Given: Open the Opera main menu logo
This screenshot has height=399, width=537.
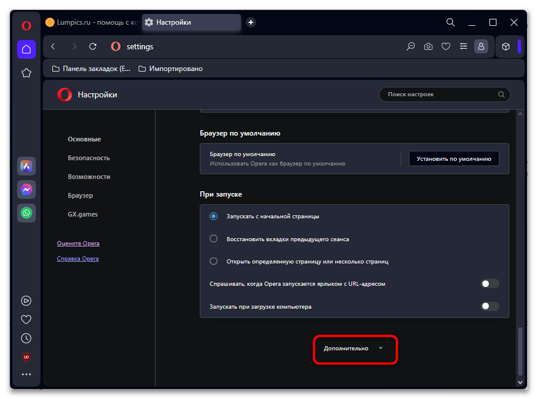Looking at the screenshot, I should coord(26,26).
